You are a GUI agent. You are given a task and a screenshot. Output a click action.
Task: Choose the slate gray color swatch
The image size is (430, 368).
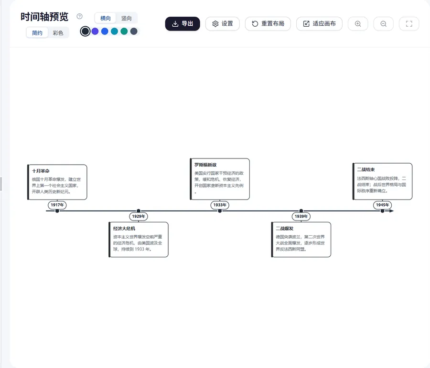tap(134, 31)
